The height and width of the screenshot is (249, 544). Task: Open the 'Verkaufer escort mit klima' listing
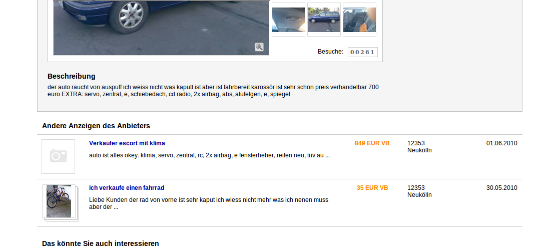pos(127,143)
